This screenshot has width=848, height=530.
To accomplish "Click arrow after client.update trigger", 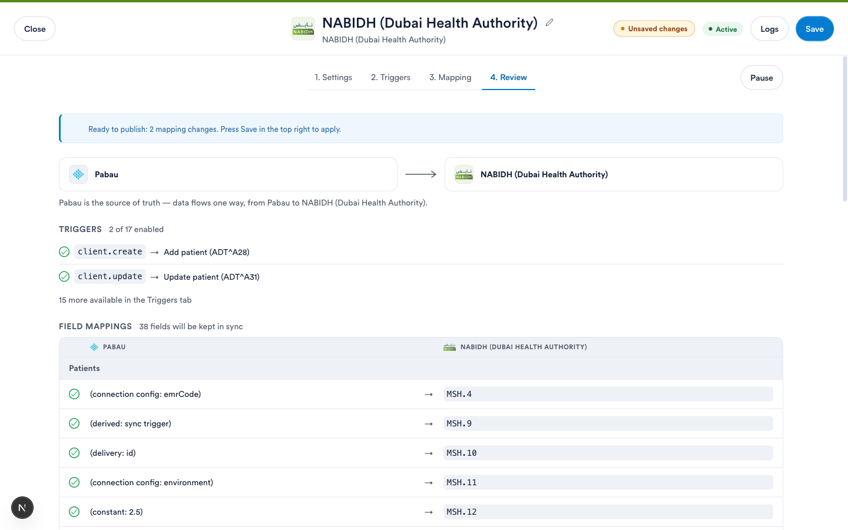I will [155, 277].
